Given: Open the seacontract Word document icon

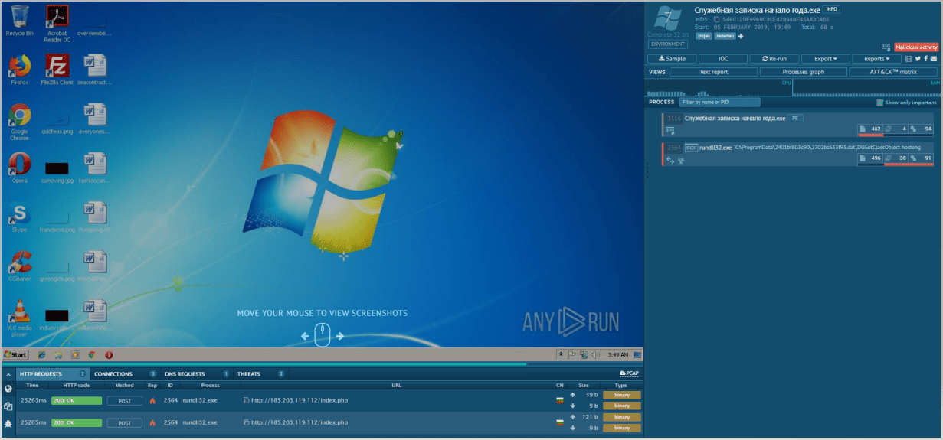Looking at the screenshot, I should pos(95,70).
